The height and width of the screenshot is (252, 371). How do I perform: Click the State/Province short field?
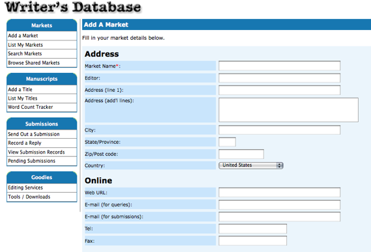click(227, 142)
